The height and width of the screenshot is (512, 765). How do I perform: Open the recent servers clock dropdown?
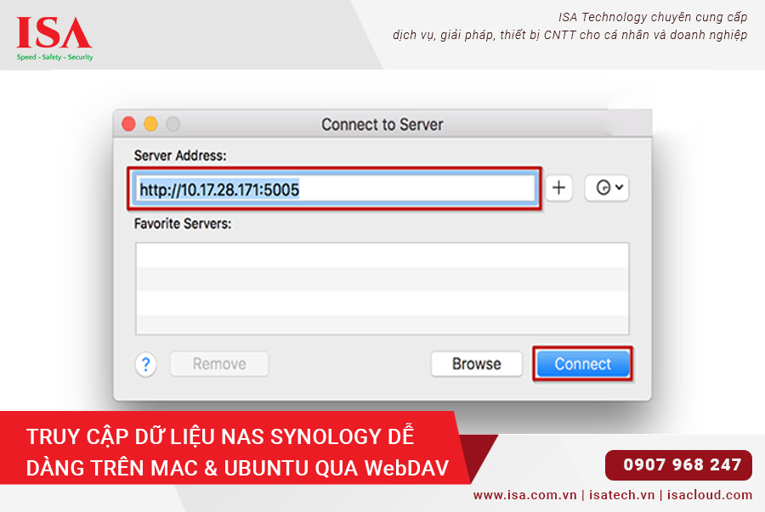point(607,188)
